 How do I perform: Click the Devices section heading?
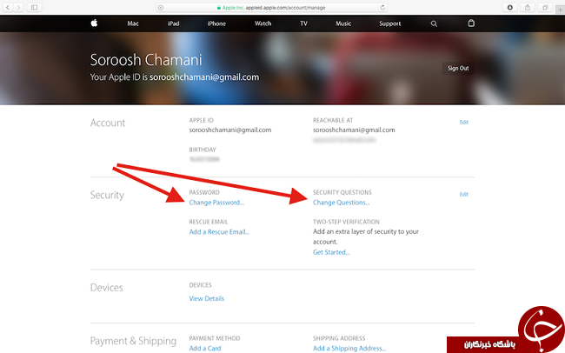click(x=106, y=288)
